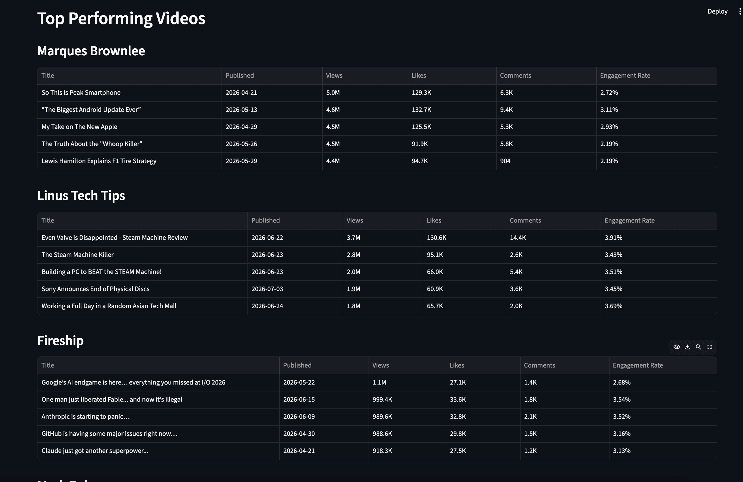
Task: Sort Linus Tech Tips table by Comments header
Action: 554,220
